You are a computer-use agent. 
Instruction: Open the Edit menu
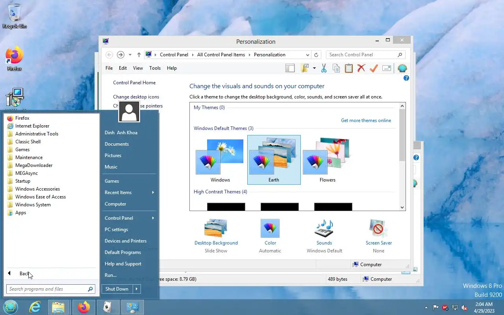(x=123, y=68)
